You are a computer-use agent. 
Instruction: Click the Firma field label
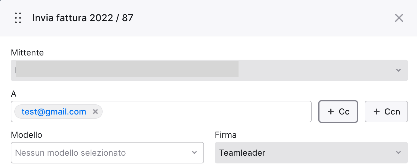[x=226, y=135]
